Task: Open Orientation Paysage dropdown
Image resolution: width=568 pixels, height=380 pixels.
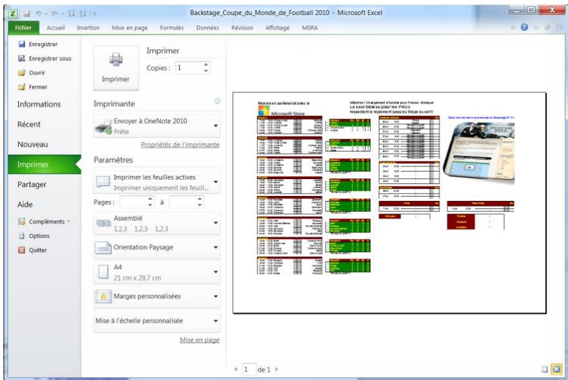Action: [157, 248]
